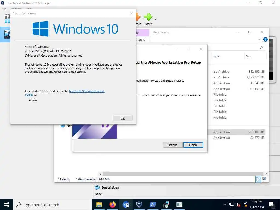Click the network icon in system tray
The height and width of the screenshot is (210, 280).
click(x=231, y=205)
